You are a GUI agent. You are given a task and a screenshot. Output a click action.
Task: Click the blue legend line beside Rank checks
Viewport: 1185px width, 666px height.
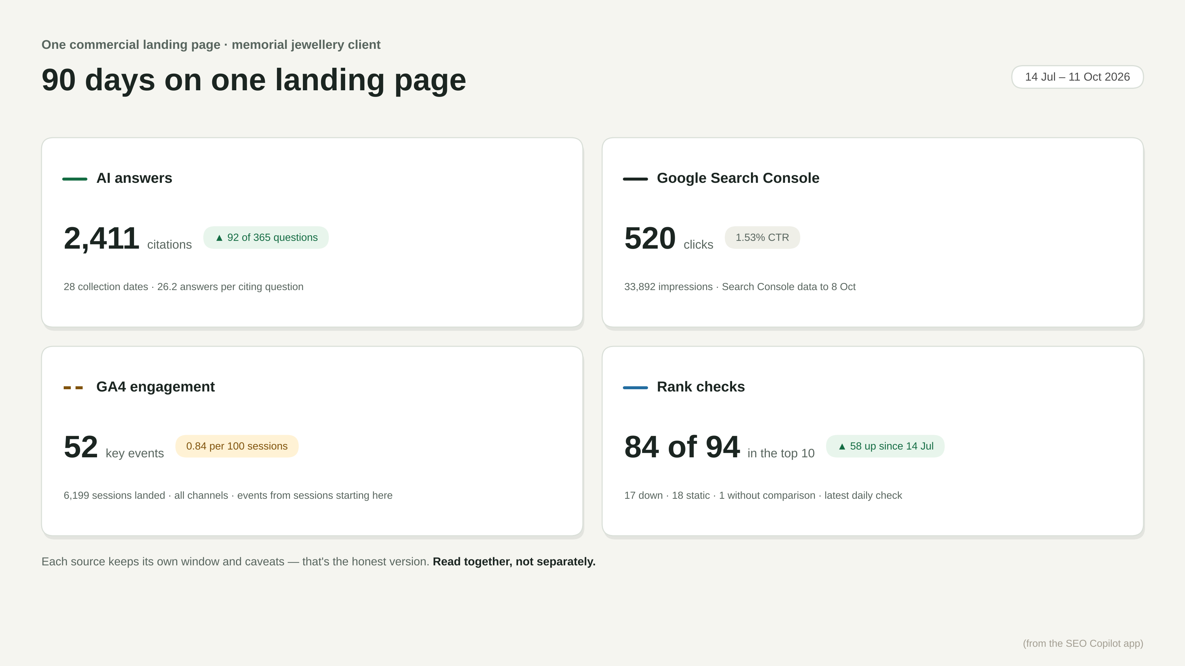[x=635, y=387]
